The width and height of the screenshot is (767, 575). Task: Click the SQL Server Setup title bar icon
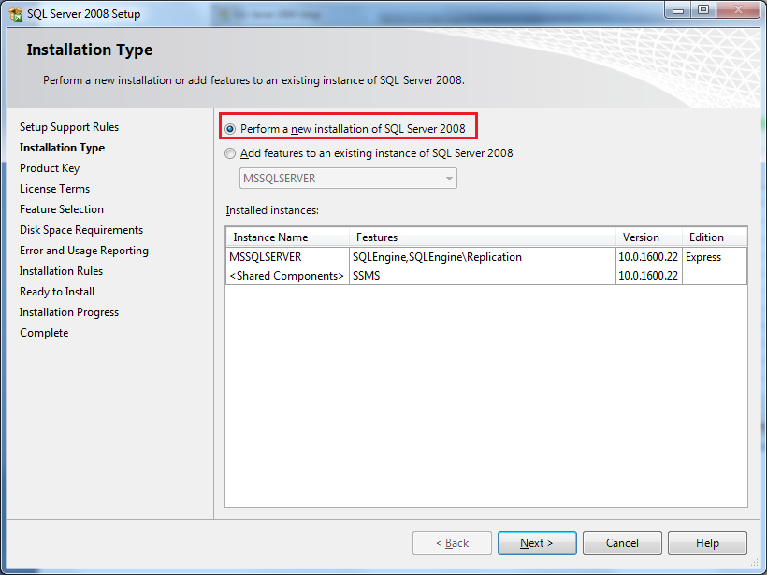pyautogui.click(x=15, y=14)
